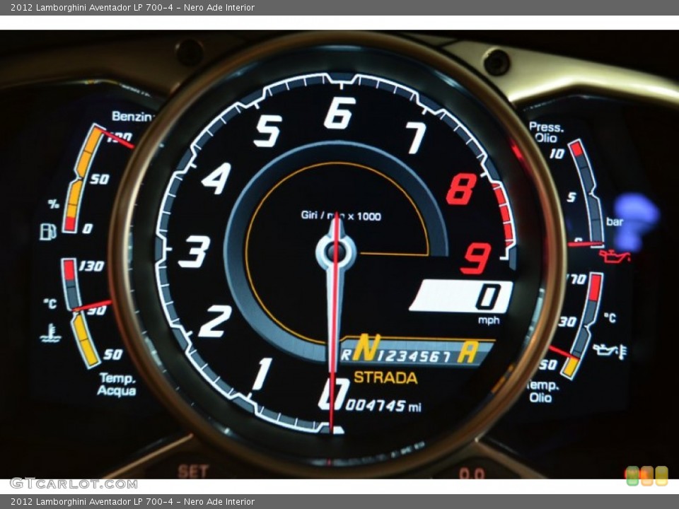The height and width of the screenshot is (509, 679).
Task: Click the red tachometer needle hub
Action: click(x=335, y=252)
